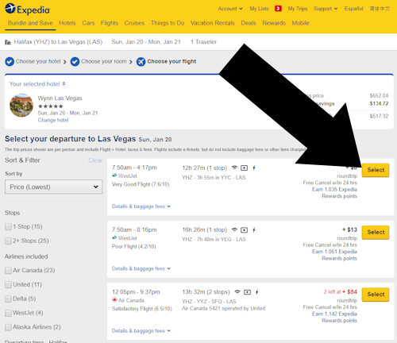Click the Wi-Fi icon on 16h 26m flight

(x=234, y=230)
